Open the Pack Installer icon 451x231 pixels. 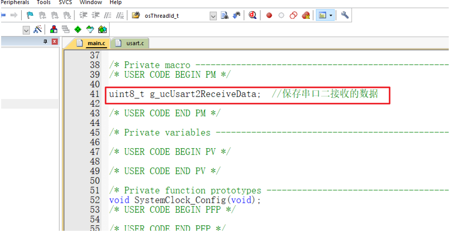click(102, 29)
